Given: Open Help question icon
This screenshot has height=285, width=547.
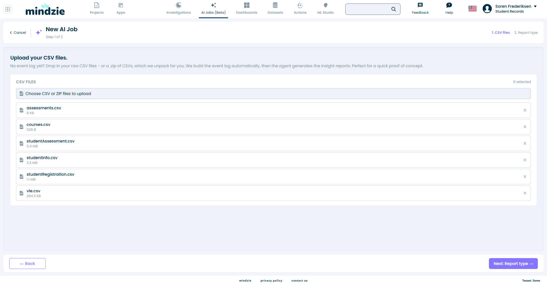Looking at the screenshot, I should 449,5.
